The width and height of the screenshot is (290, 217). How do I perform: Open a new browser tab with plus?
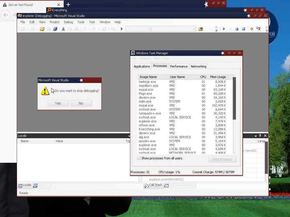click(x=68, y=5)
